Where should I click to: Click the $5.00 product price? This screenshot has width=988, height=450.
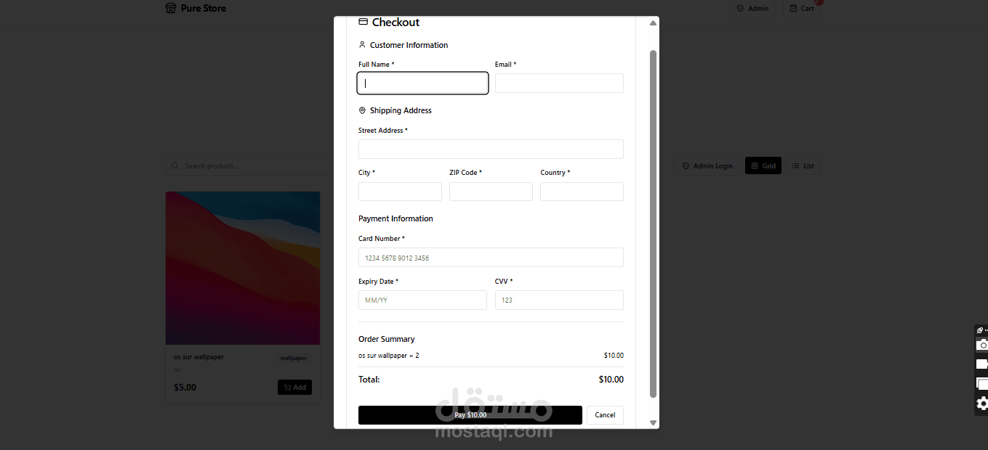click(185, 388)
